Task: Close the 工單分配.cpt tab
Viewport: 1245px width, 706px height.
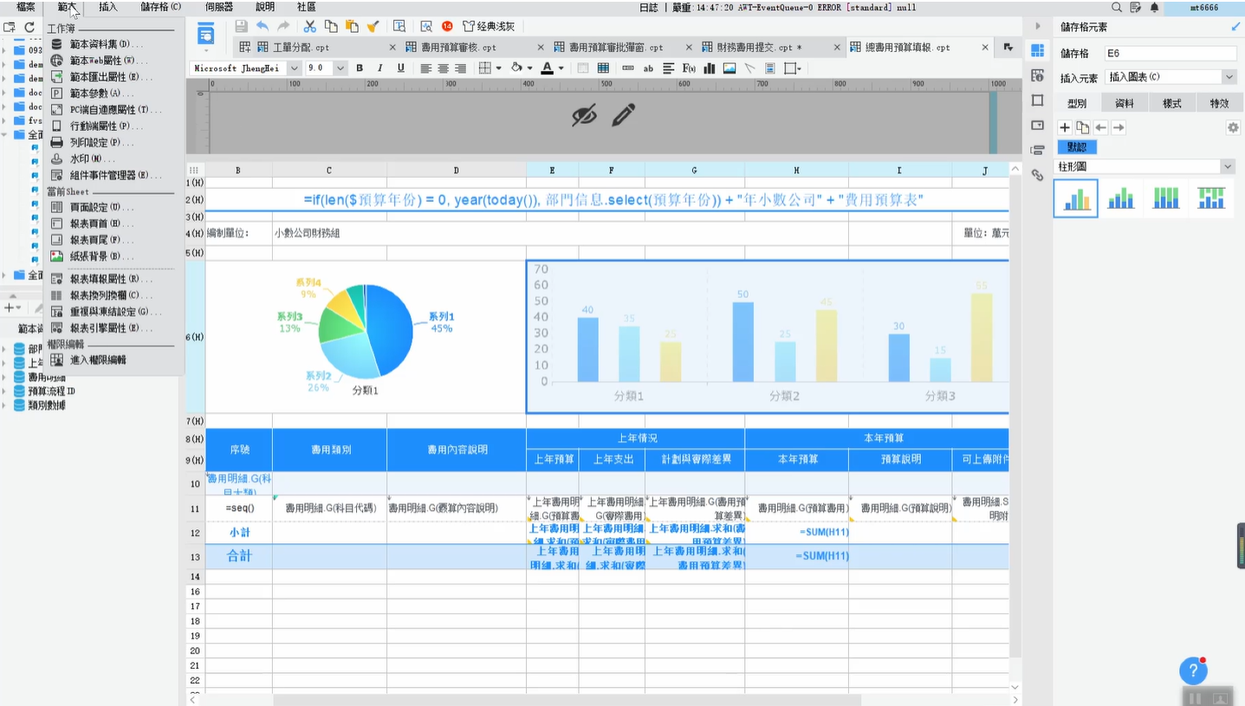Action: pos(392,48)
